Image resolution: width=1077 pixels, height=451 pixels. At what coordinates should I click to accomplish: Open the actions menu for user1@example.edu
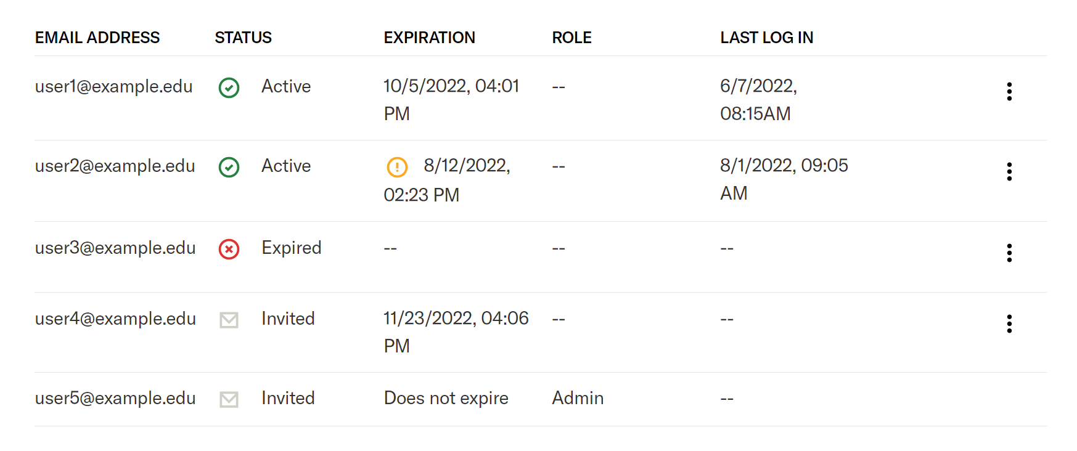1009,91
